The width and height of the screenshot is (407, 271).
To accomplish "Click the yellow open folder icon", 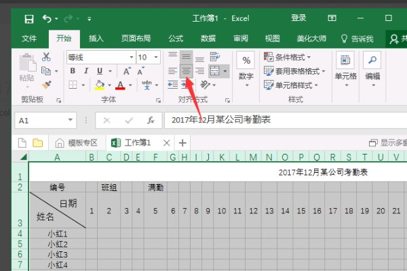I will 37,143.
